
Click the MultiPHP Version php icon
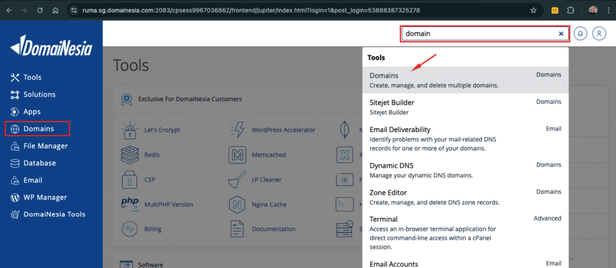129,204
